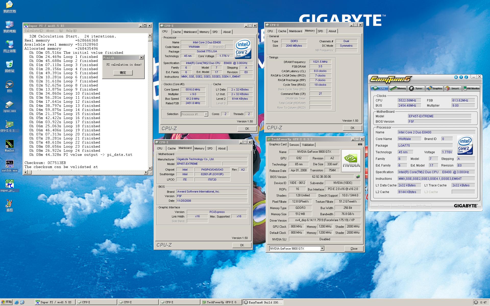Open GPU selection dropdown in GPU-Z
This screenshot has width=490, height=306.
322,248
